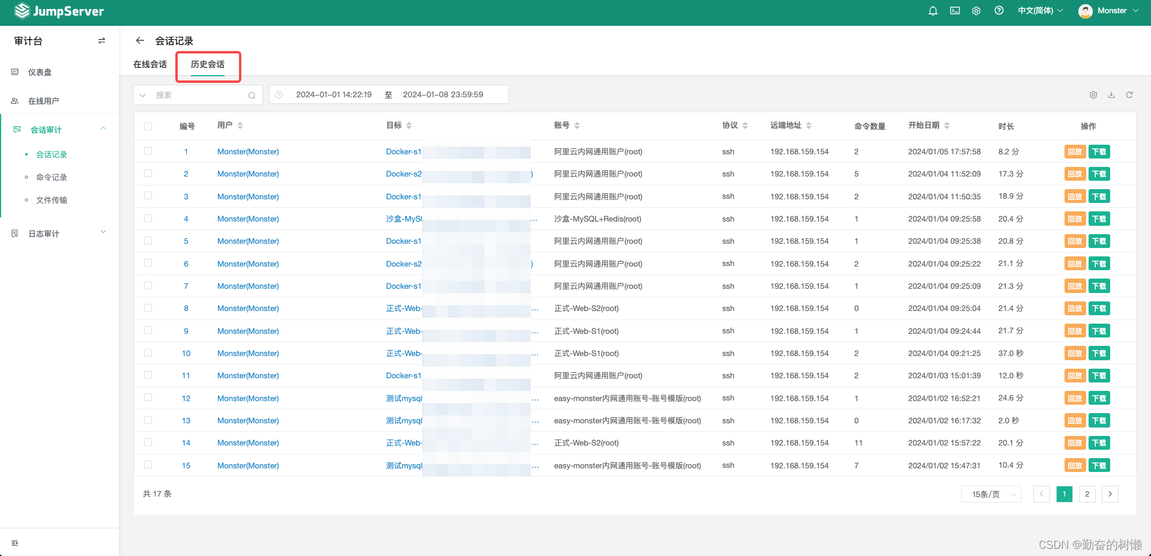The image size is (1151, 556).
Task: Go back with the arrow beside 会话记录
Action: tap(140, 40)
